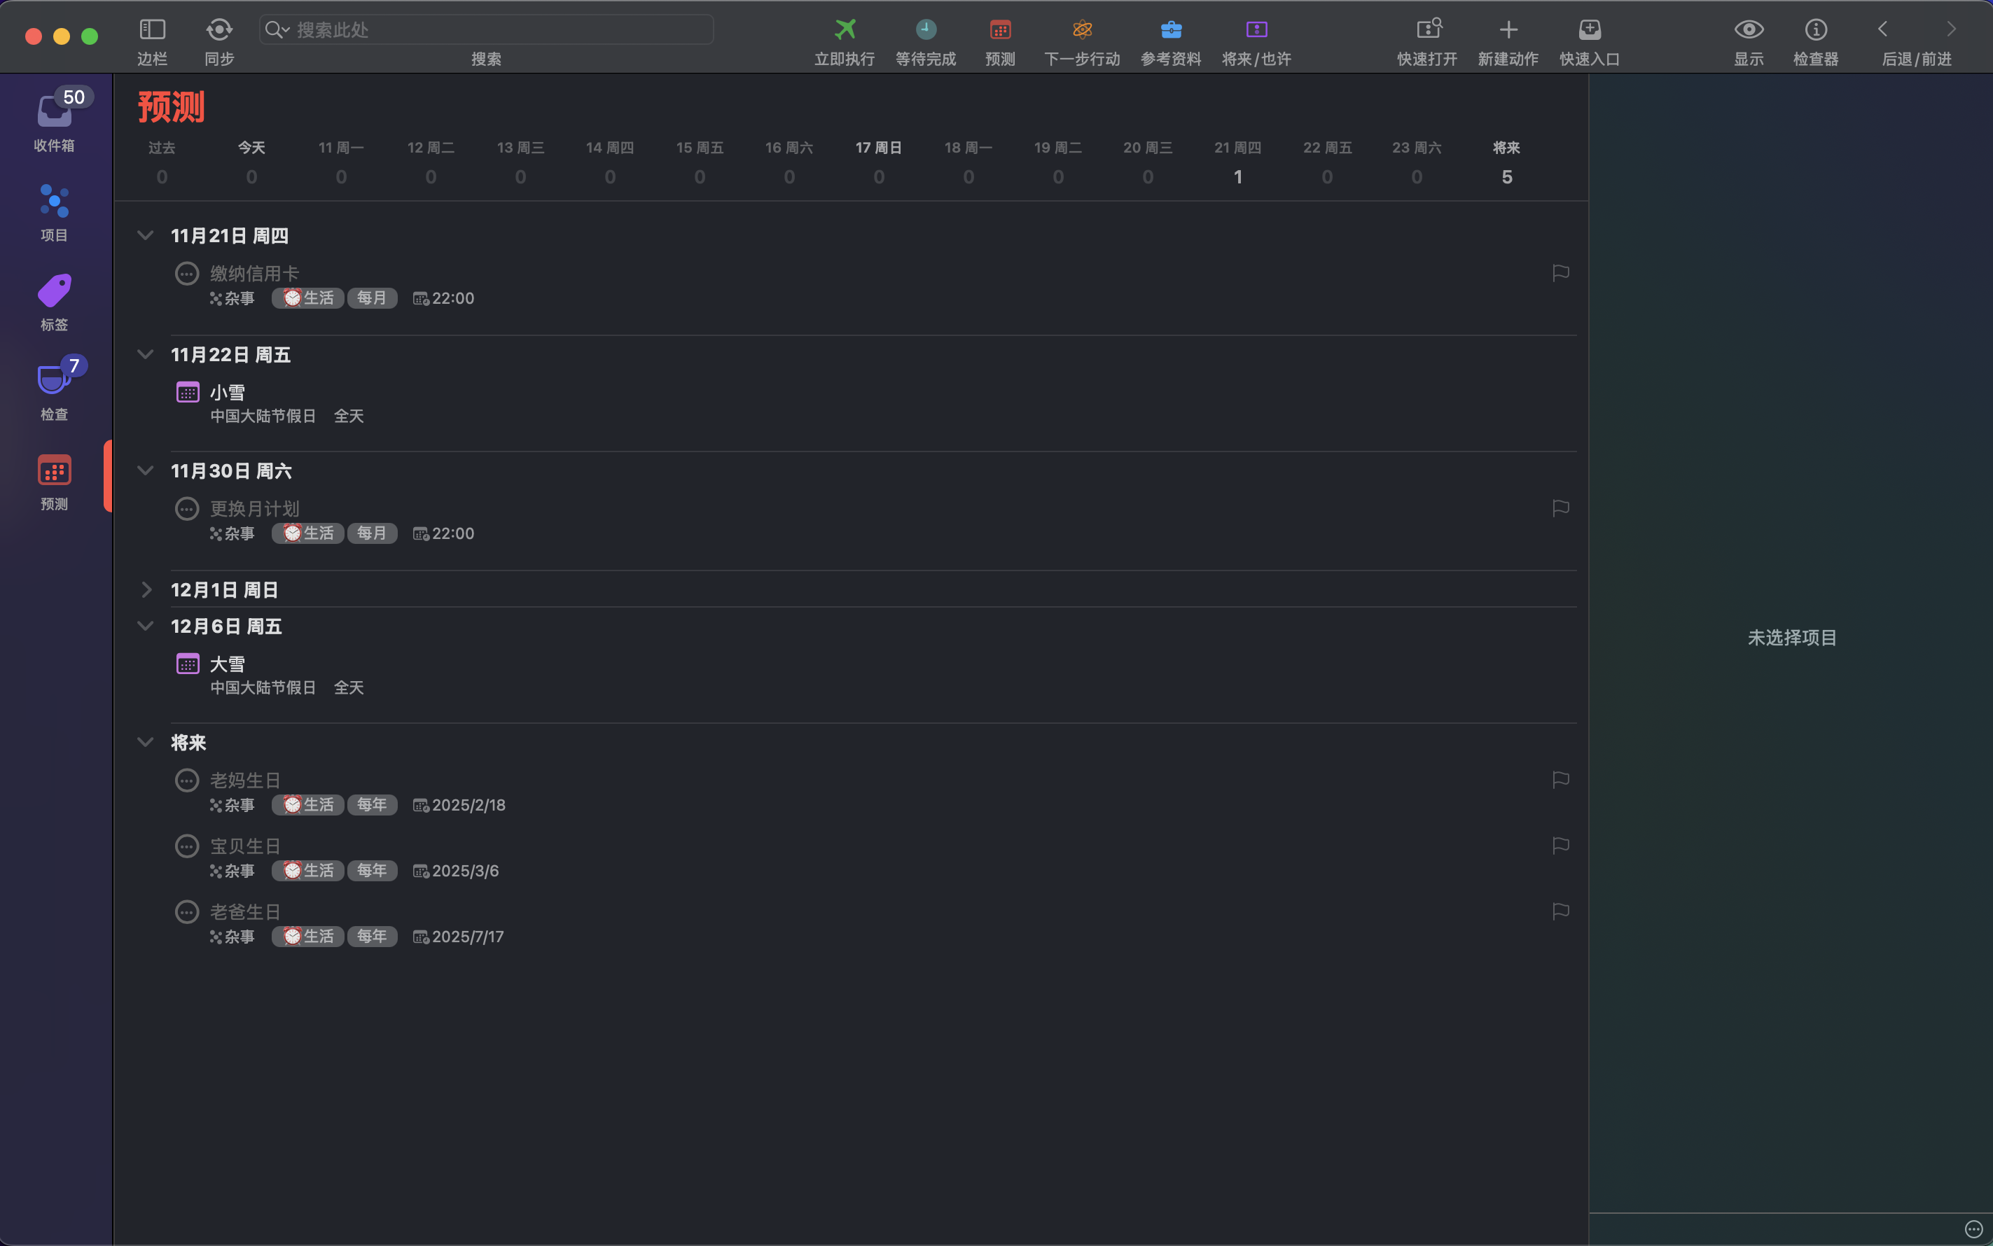
Task: Click 每月 tag on 缴纳信用卡
Action: tap(372, 298)
